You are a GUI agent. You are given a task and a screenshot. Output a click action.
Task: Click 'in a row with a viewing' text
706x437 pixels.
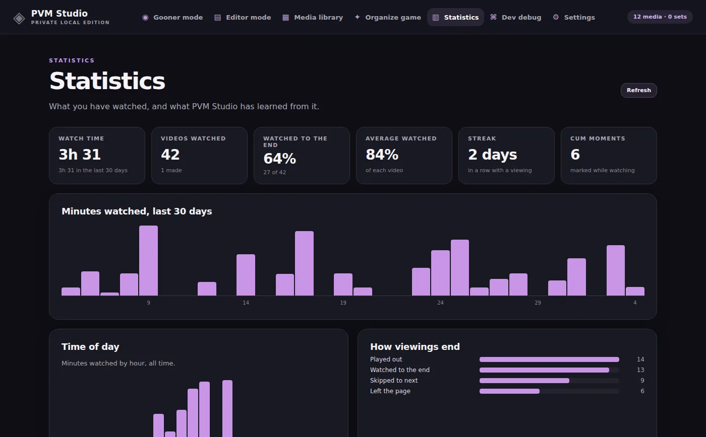[500, 170]
